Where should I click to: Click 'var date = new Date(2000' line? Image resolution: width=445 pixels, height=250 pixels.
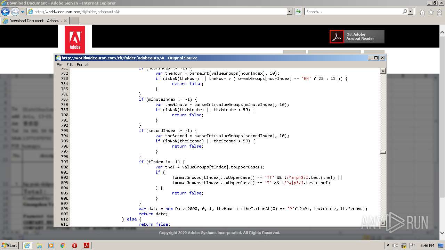(x=253, y=209)
